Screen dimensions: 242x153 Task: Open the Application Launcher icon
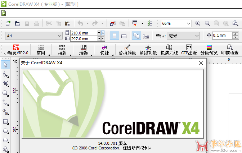pyautogui.click(x=135, y=23)
